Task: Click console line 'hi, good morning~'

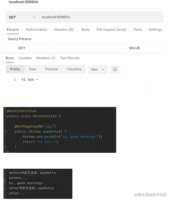Action: click(26, 183)
